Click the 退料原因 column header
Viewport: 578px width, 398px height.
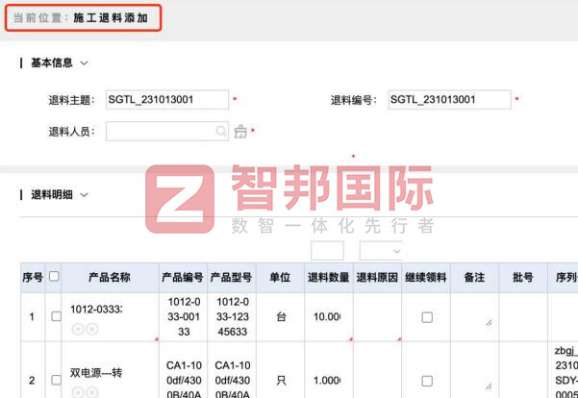pos(377,277)
